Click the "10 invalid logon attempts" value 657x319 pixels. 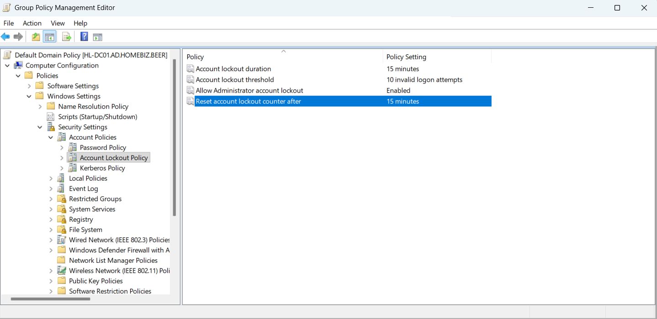click(x=424, y=80)
